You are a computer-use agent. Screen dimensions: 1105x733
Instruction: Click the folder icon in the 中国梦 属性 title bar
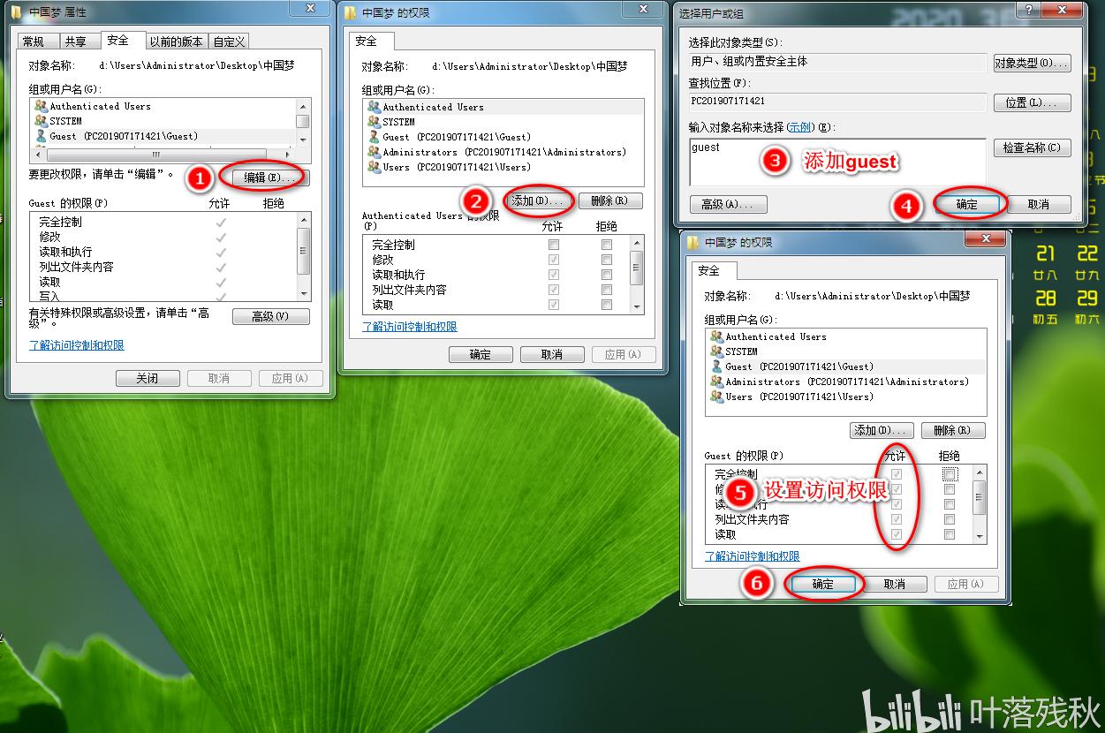point(16,12)
